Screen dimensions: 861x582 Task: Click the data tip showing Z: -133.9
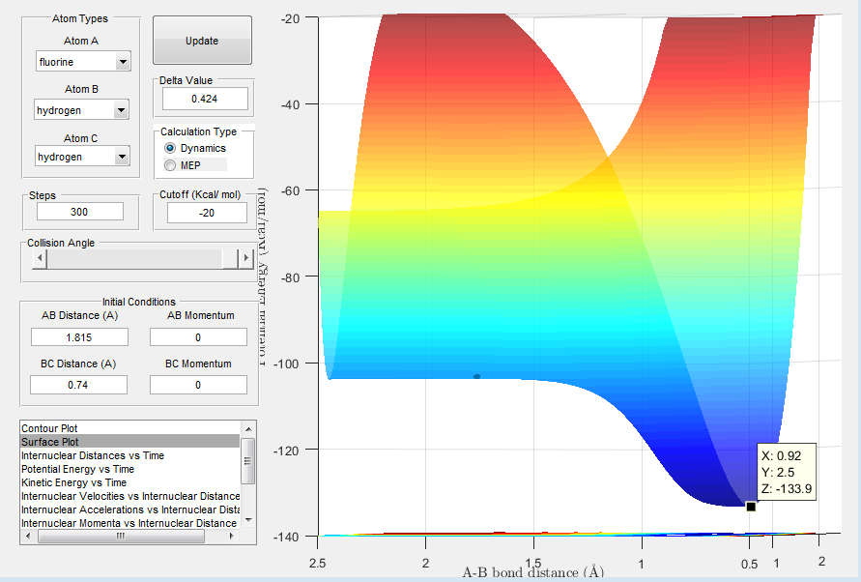pos(787,472)
